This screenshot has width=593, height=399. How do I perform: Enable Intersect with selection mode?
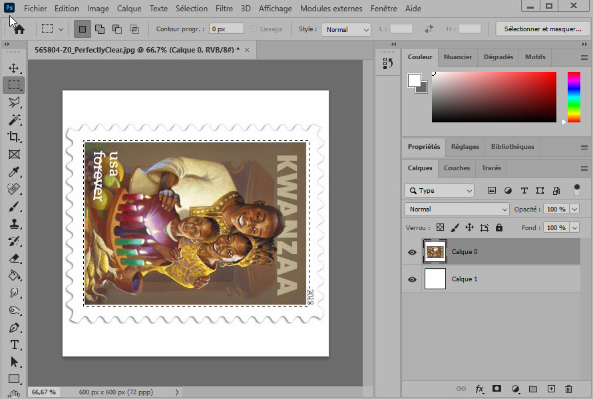click(x=134, y=29)
